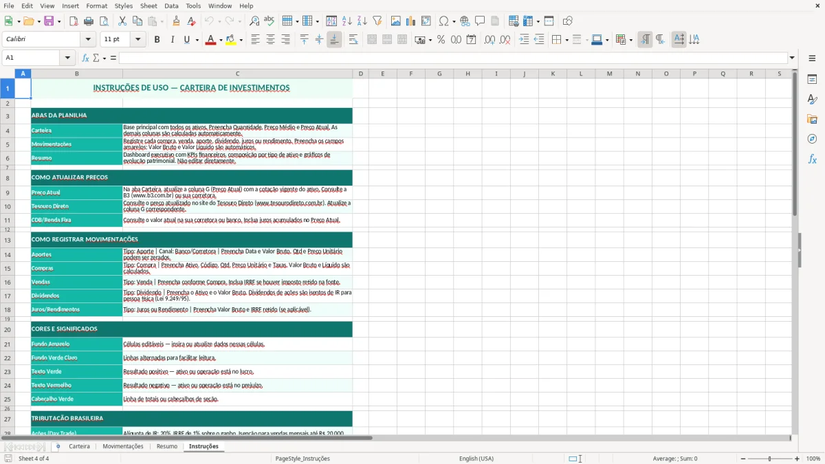Viewport: 825px width, 464px height.
Task: Toggle print preview
Action: [x=104, y=21]
